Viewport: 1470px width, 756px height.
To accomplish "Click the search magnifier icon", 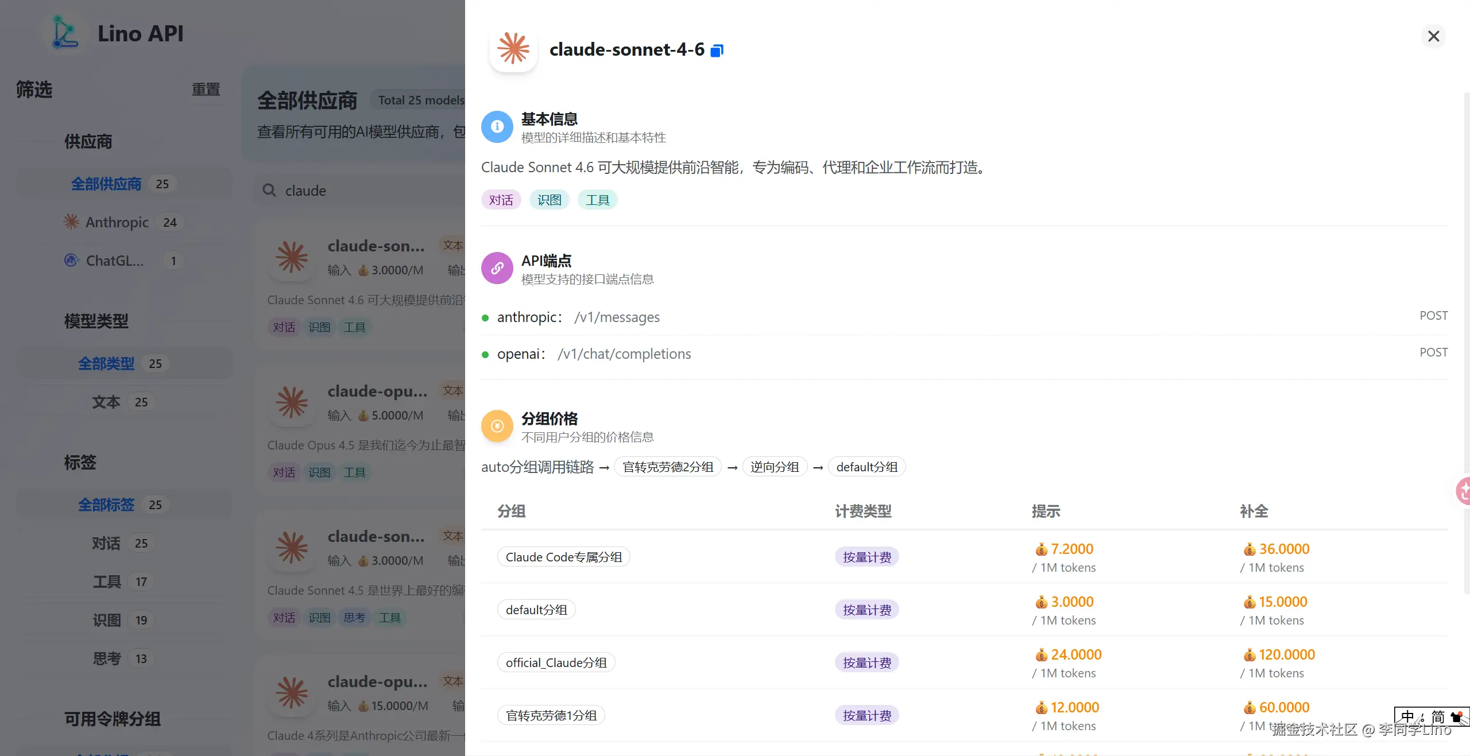I will (269, 190).
